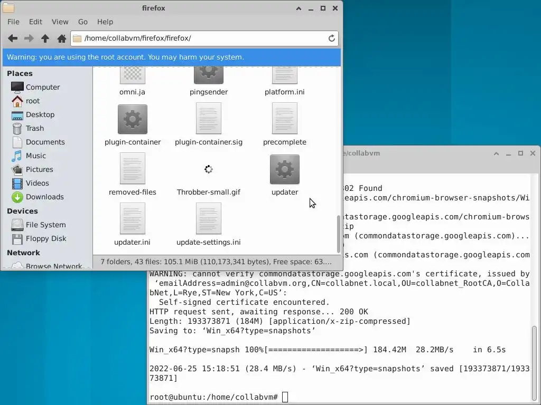Click the folder icon in the location bar

click(x=77, y=38)
